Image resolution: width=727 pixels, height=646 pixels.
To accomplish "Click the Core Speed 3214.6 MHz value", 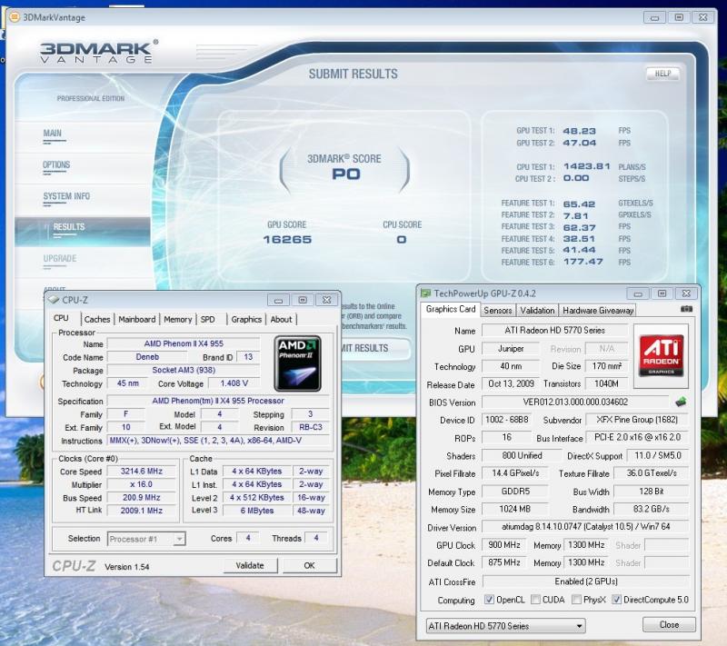I will point(142,472).
